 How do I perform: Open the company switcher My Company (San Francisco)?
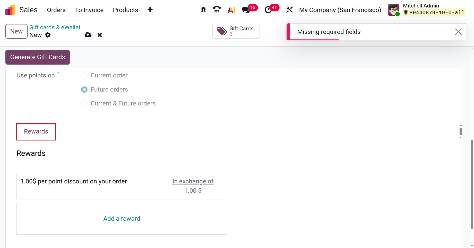[x=340, y=10]
